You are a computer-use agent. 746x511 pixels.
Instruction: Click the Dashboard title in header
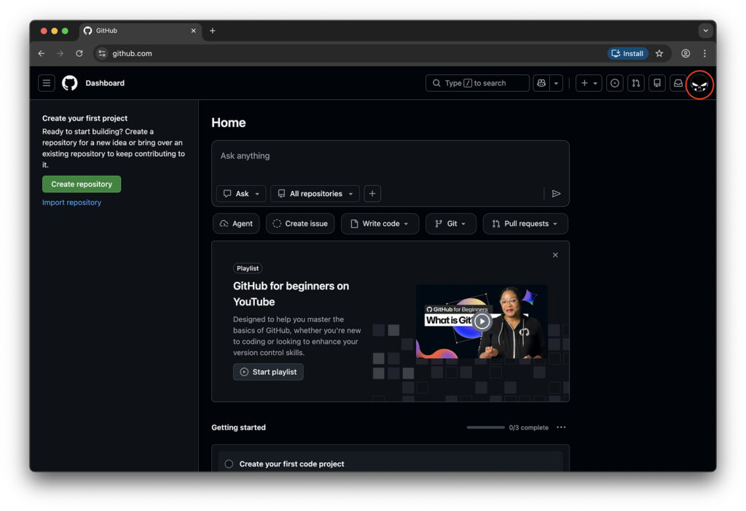point(105,83)
